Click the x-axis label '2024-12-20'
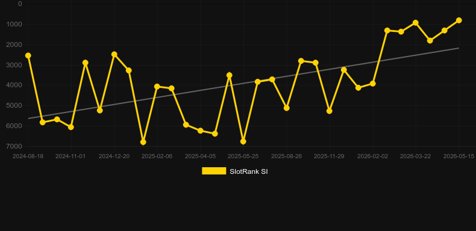This screenshot has width=476, height=231. 114,156
